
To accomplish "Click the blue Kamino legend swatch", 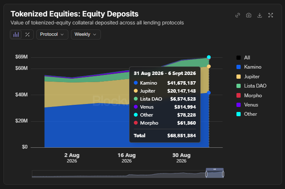I will 239,67.
